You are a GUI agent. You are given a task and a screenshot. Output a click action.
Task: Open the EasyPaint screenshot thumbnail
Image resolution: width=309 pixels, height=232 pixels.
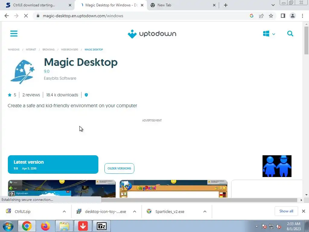pos(174,188)
